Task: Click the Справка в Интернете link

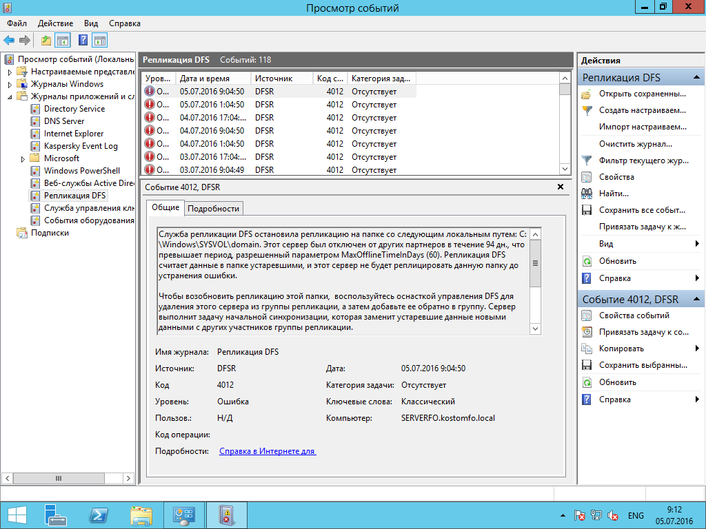Action: click(x=267, y=451)
